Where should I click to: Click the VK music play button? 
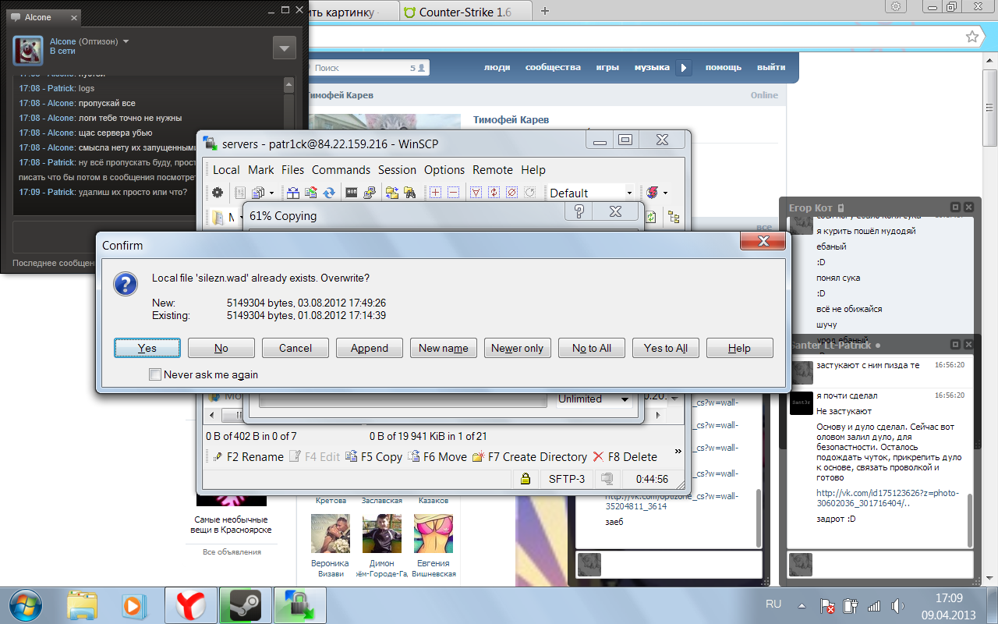684,68
